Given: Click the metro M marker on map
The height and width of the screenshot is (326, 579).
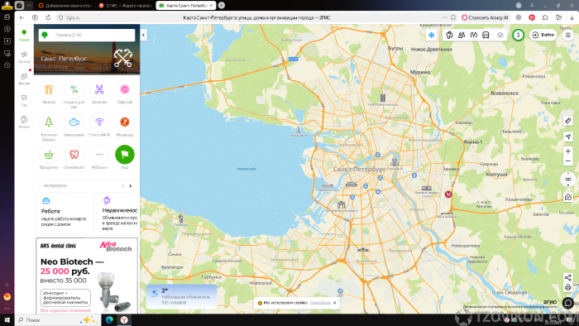Looking at the screenshot, I should click(448, 194).
